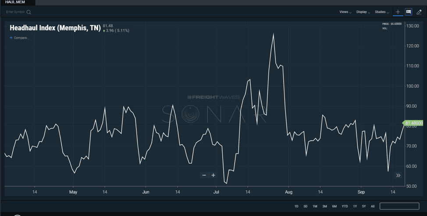The height and width of the screenshot is (216, 427).
Task: Select the 1D time range
Action: (x=296, y=206)
